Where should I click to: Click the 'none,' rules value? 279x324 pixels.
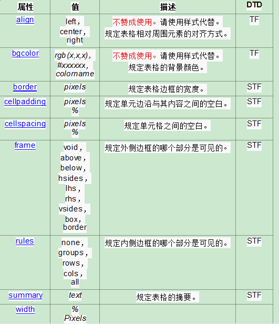[73, 242]
